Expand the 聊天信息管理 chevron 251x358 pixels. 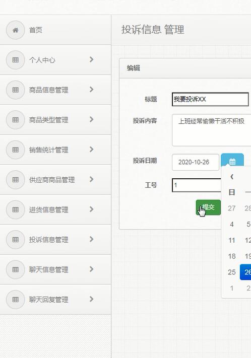(x=91, y=269)
